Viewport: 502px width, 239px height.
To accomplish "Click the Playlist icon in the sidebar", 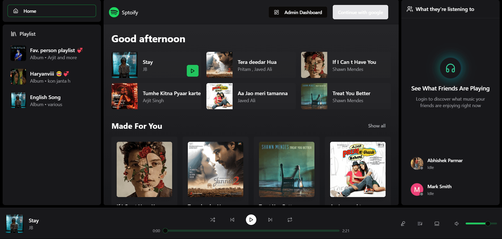I will coord(13,34).
